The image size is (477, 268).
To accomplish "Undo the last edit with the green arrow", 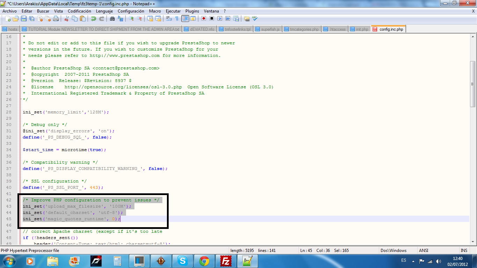I will pos(93,18).
